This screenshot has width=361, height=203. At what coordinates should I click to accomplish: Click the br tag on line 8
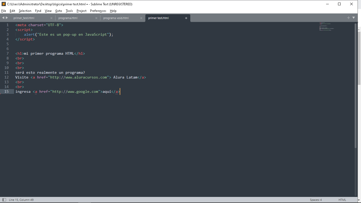(20, 58)
